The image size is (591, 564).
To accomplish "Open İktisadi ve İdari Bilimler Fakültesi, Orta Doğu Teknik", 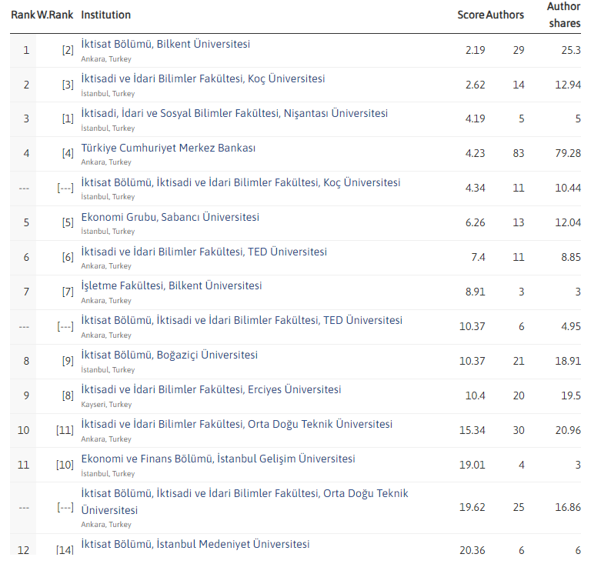I will (x=237, y=424).
